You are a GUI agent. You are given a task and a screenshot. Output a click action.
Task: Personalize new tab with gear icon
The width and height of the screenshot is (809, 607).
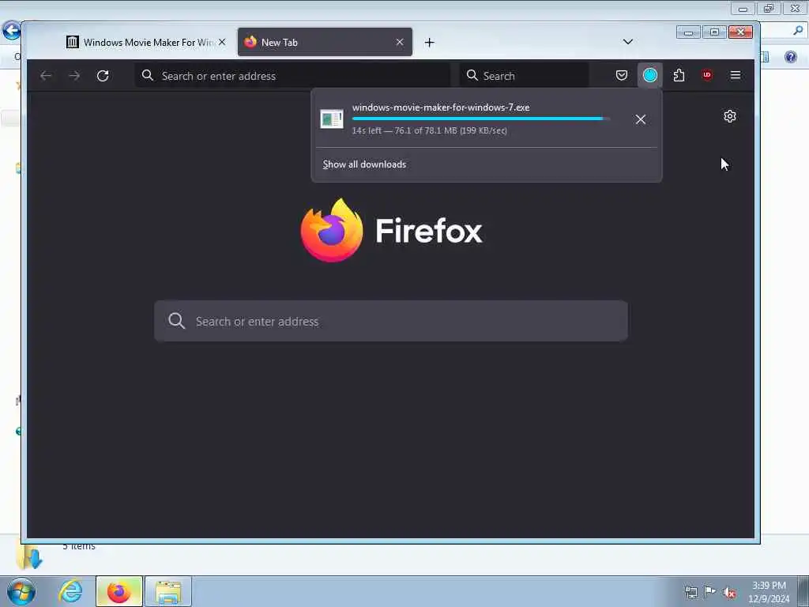(729, 116)
